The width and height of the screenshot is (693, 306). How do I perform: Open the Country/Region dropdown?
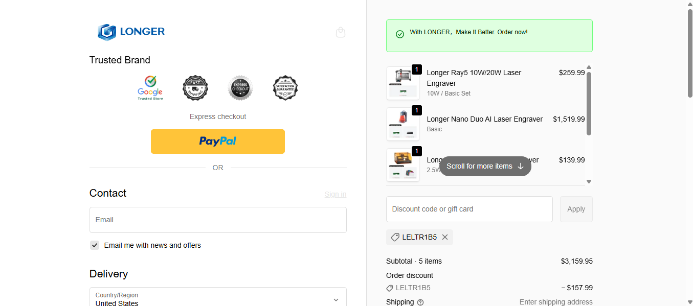218,299
